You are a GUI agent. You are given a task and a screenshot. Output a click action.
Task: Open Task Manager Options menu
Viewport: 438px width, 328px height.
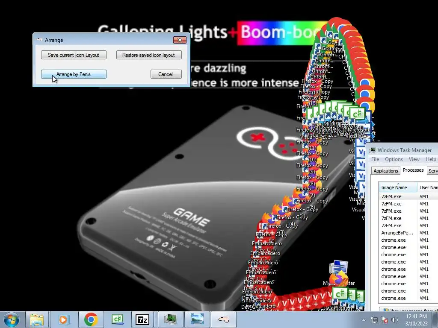394,159
